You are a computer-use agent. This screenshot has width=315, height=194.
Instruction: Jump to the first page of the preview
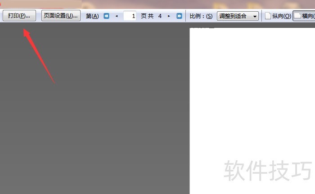pyautogui.click(x=107, y=16)
